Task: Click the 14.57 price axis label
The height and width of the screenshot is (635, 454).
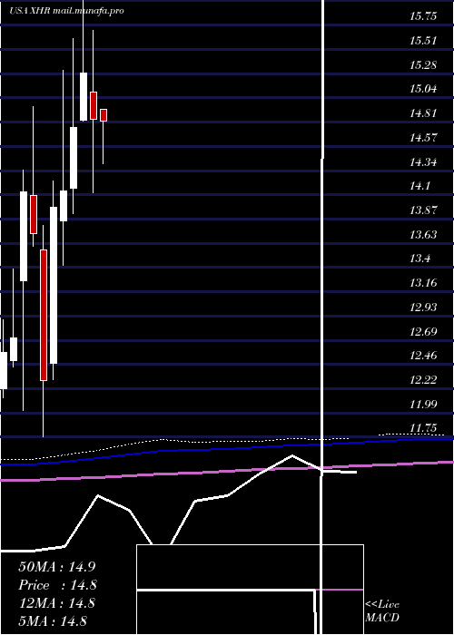Action: tap(423, 138)
